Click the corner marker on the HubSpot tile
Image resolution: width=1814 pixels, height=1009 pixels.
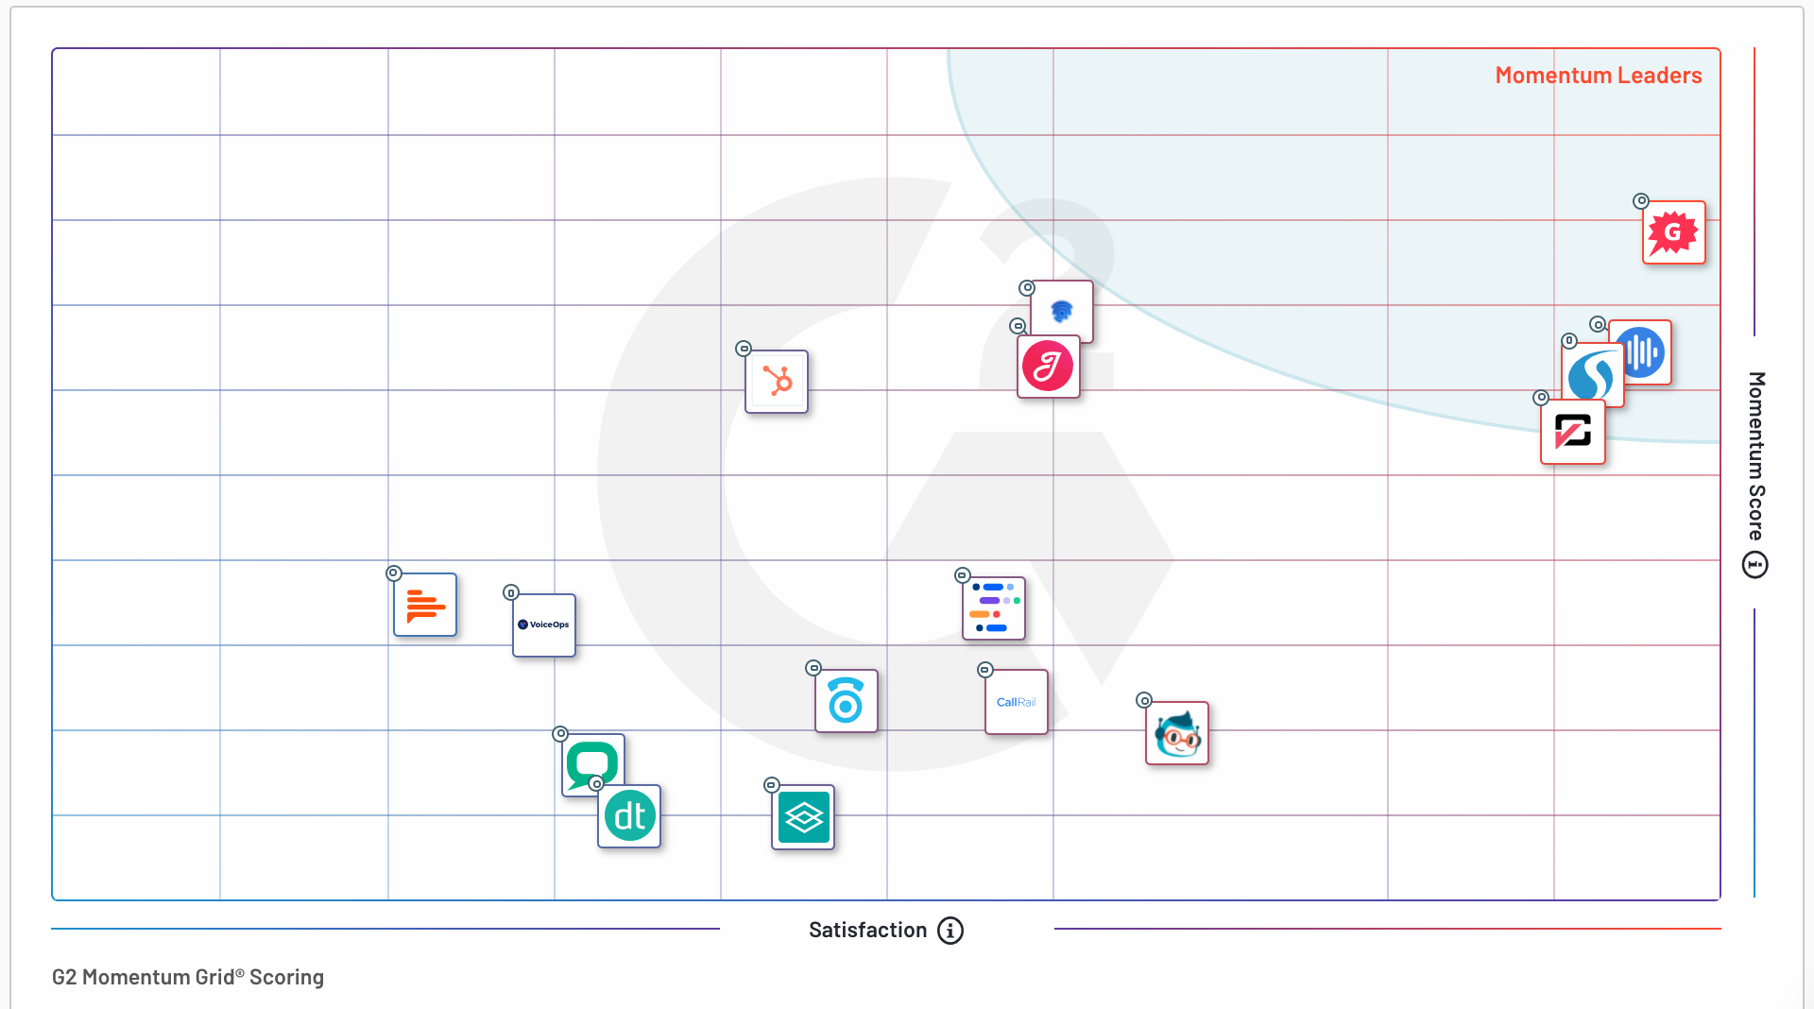[744, 349]
